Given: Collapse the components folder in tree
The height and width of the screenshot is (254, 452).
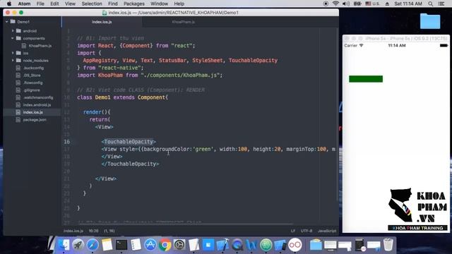Looking at the screenshot, I should tap(13, 38).
